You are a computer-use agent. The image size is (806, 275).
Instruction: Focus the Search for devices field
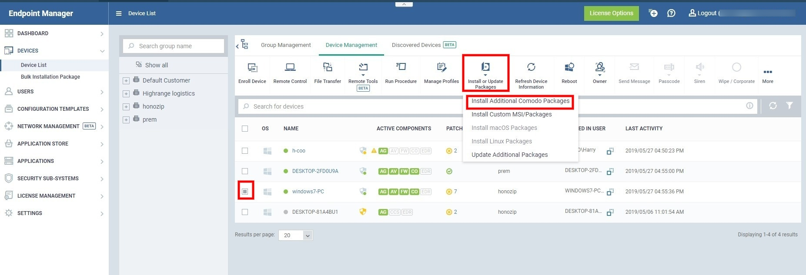498,106
